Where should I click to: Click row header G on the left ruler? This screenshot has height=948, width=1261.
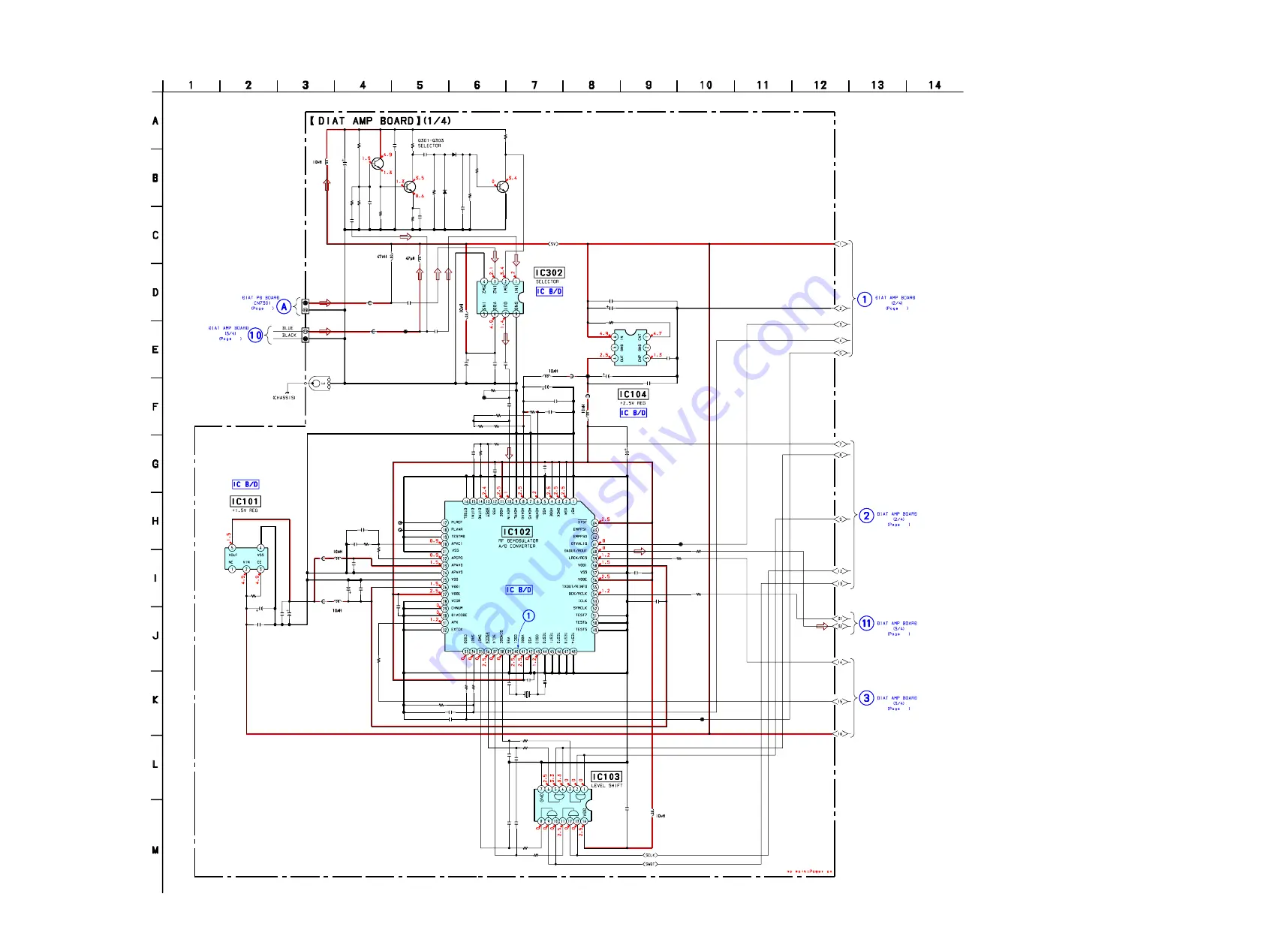point(155,464)
